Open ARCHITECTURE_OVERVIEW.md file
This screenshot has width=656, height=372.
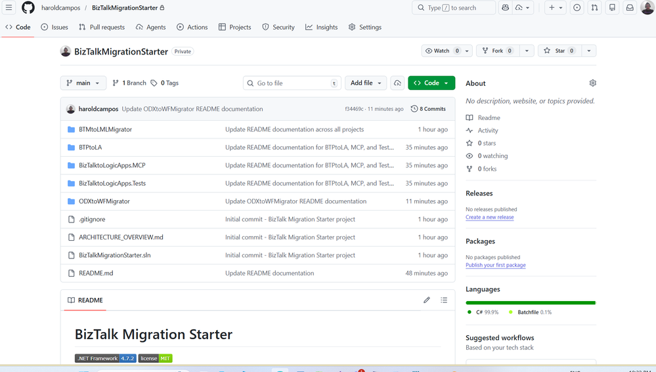click(x=121, y=238)
